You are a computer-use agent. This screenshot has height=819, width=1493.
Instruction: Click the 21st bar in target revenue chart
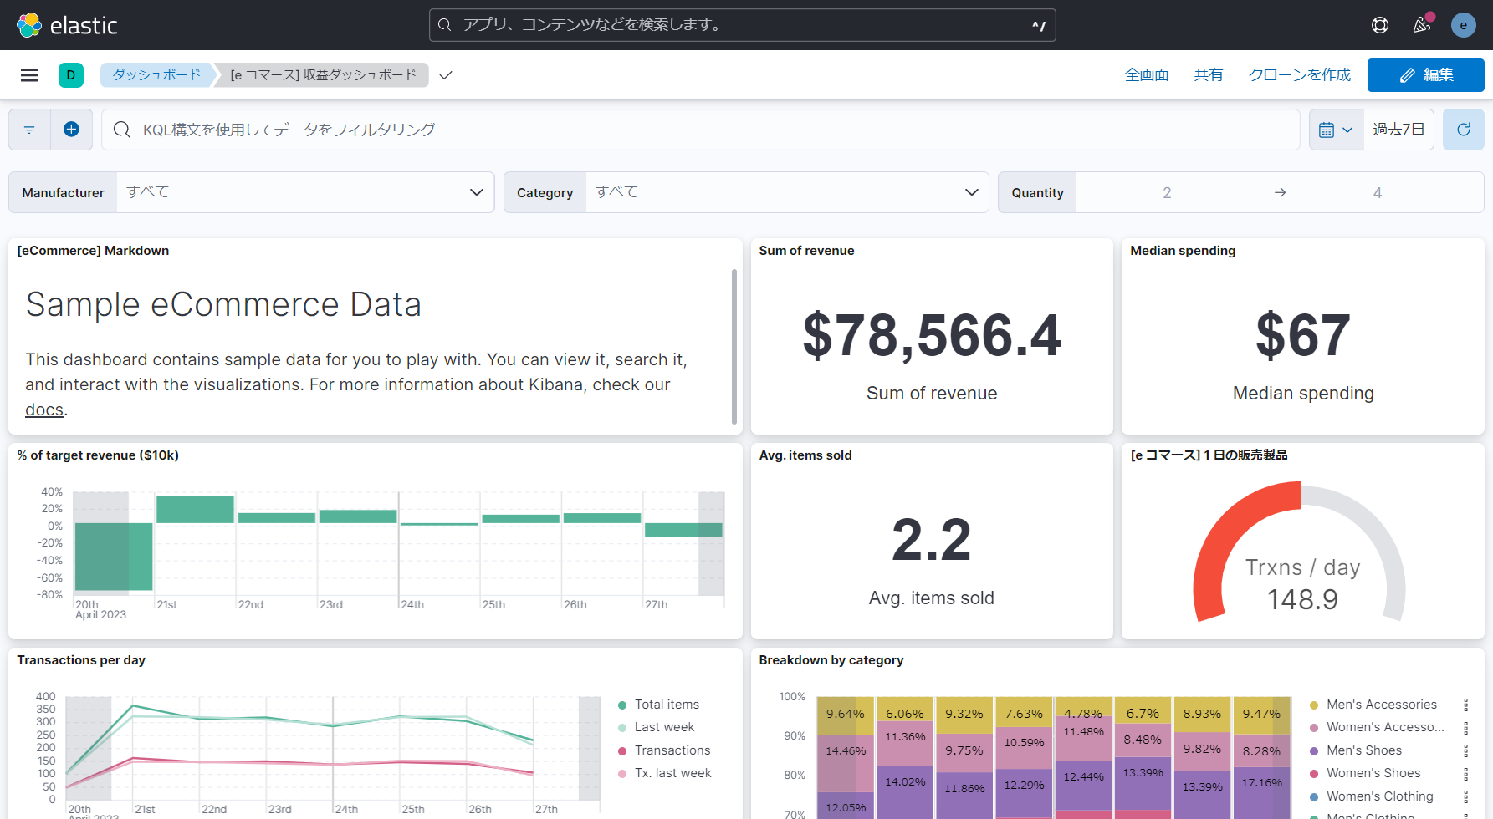click(195, 510)
